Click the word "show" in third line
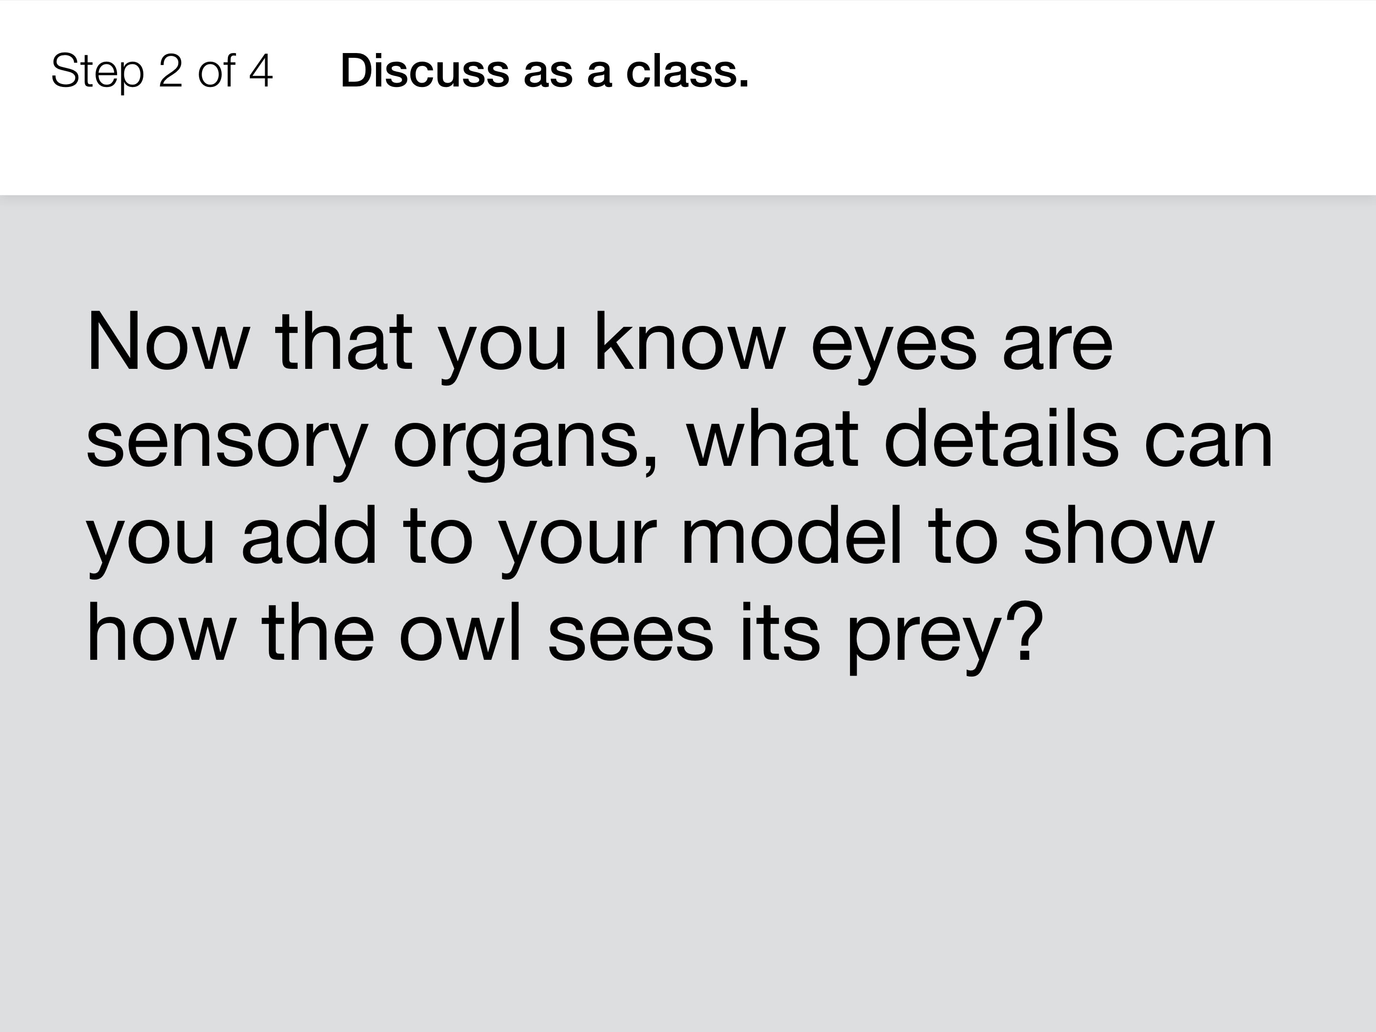 pyautogui.click(x=1118, y=534)
